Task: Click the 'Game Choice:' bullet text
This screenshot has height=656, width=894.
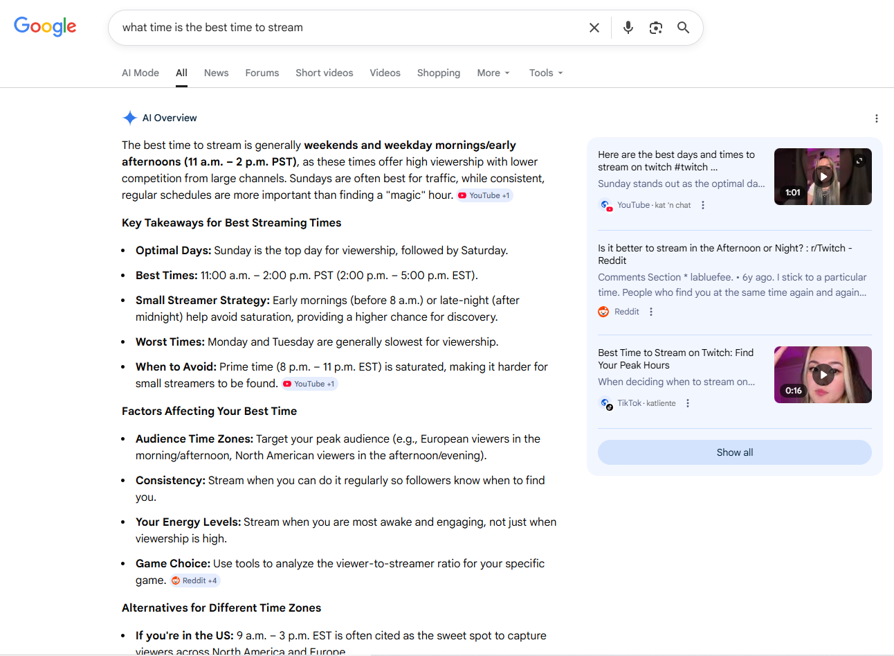Action: (173, 564)
